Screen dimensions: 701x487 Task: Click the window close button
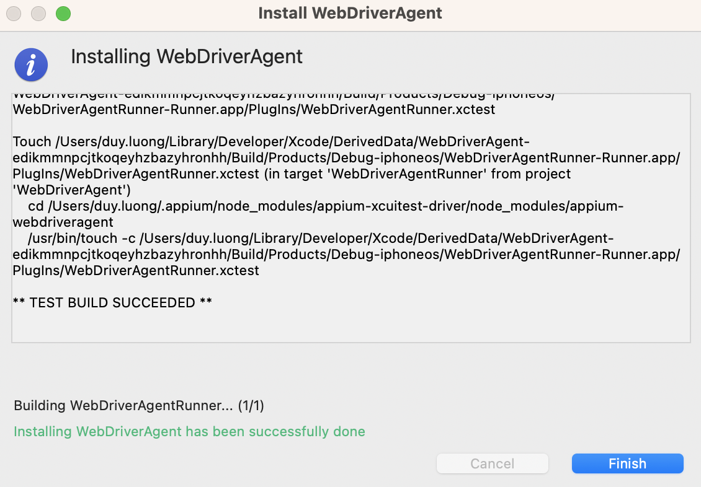click(x=14, y=13)
